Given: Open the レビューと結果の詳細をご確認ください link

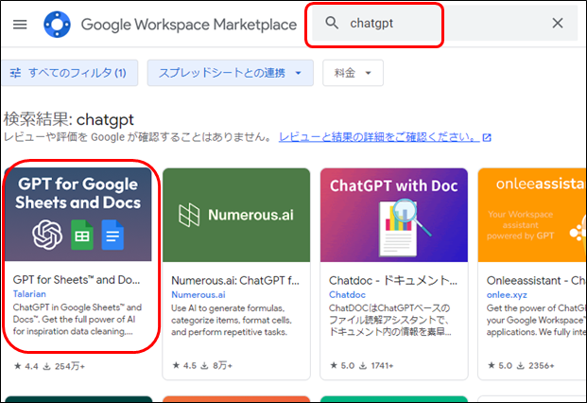Looking at the screenshot, I should pos(379,137).
